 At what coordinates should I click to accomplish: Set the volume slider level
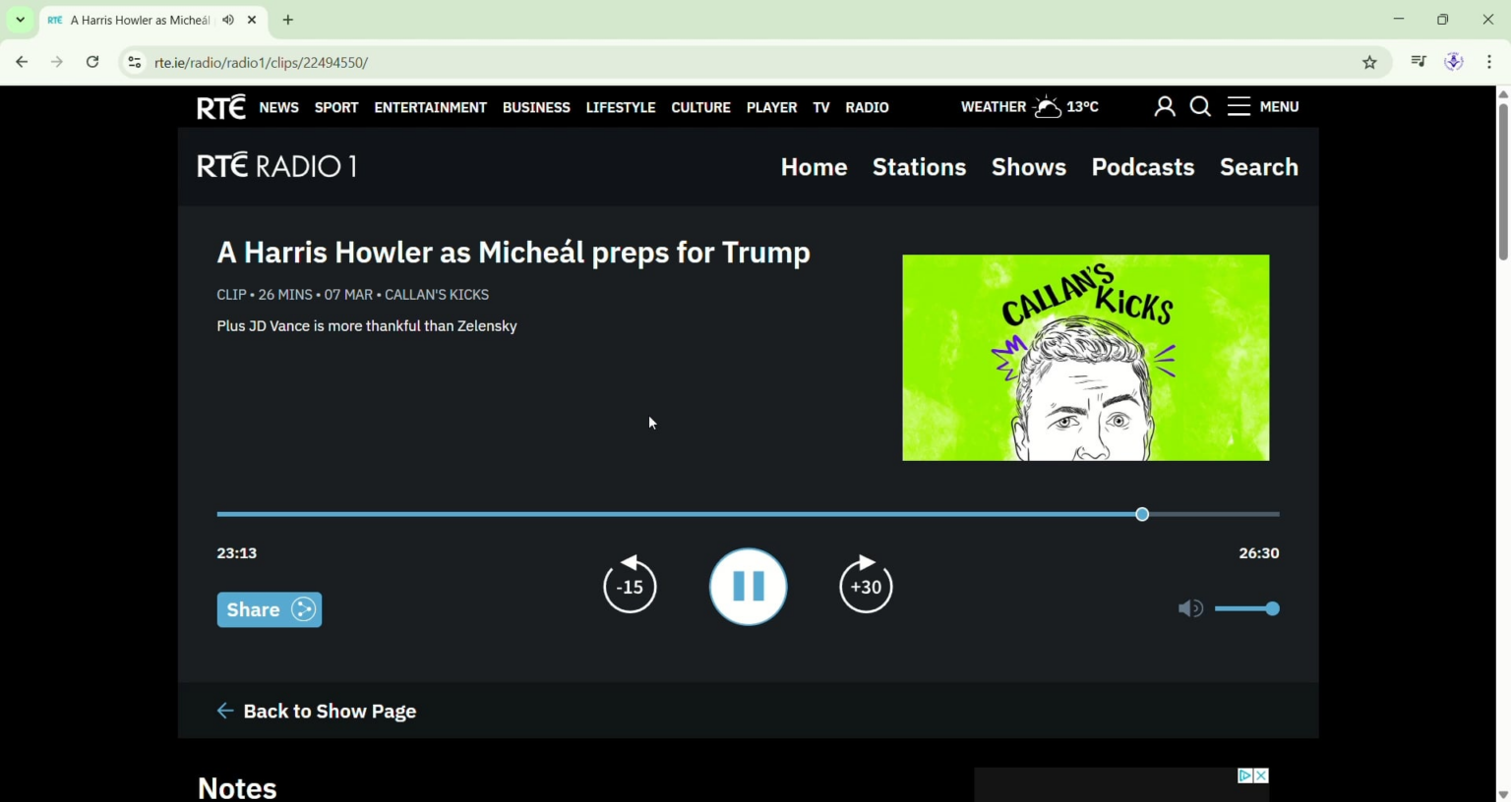pyautogui.click(x=1247, y=609)
